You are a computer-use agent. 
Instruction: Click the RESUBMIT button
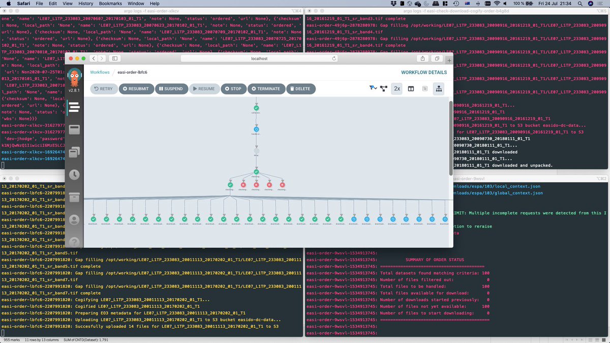tap(136, 88)
